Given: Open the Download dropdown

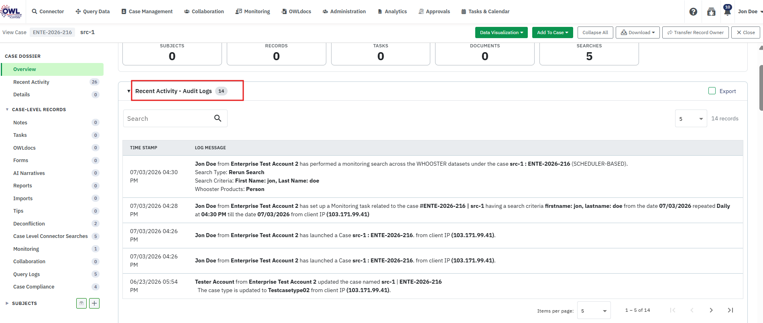Looking at the screenshot, I should 638,33.
